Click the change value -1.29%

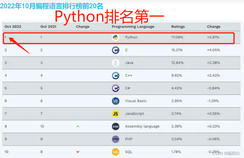(x=213, y=101)
